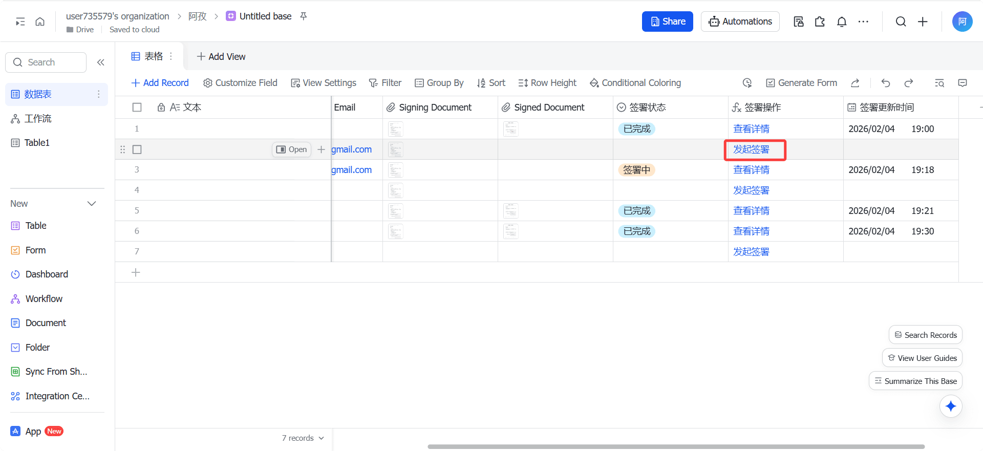
Task: Collapse the New section chevron
Action: 92,204
